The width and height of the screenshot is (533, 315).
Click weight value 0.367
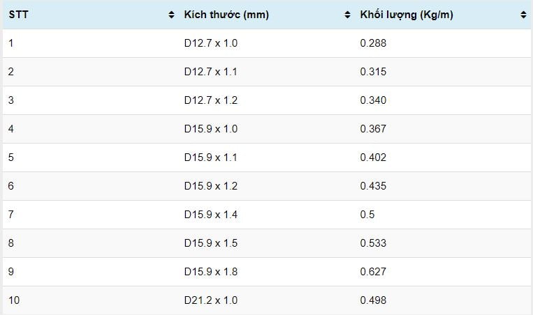[373, 128]
